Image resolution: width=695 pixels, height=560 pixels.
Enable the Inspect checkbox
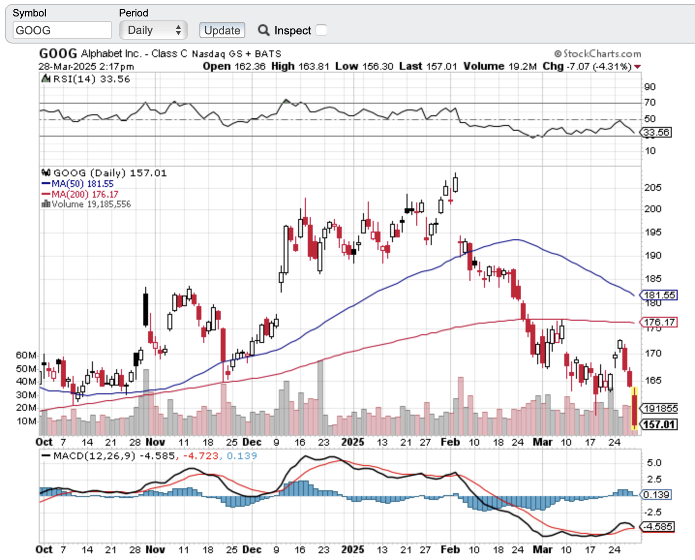(321, 31)
